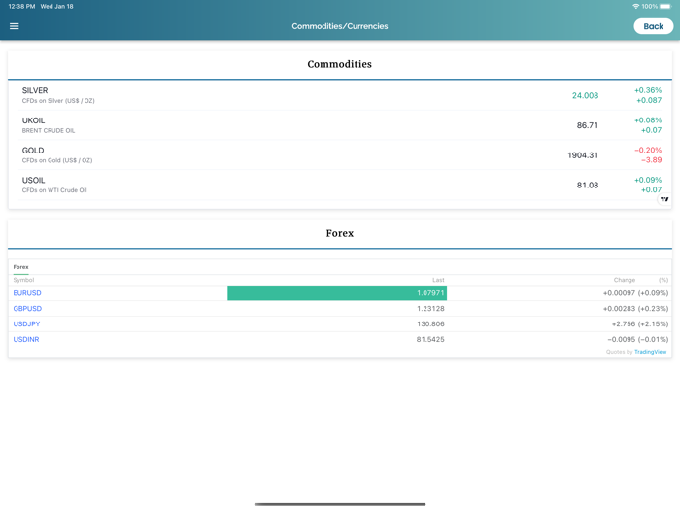Open the GBPUSD symbol link
This screenshot has width=680, height=510.
[27, 309]
